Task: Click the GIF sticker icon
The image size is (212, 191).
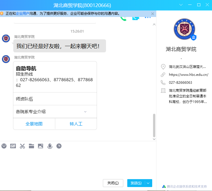Action: tap(13, 146)
